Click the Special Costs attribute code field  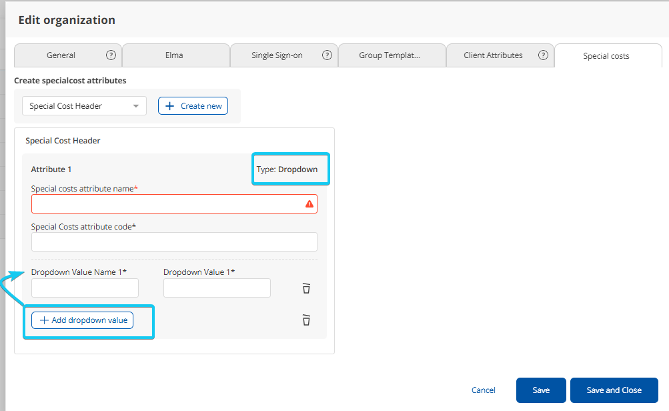coord(174,242)
